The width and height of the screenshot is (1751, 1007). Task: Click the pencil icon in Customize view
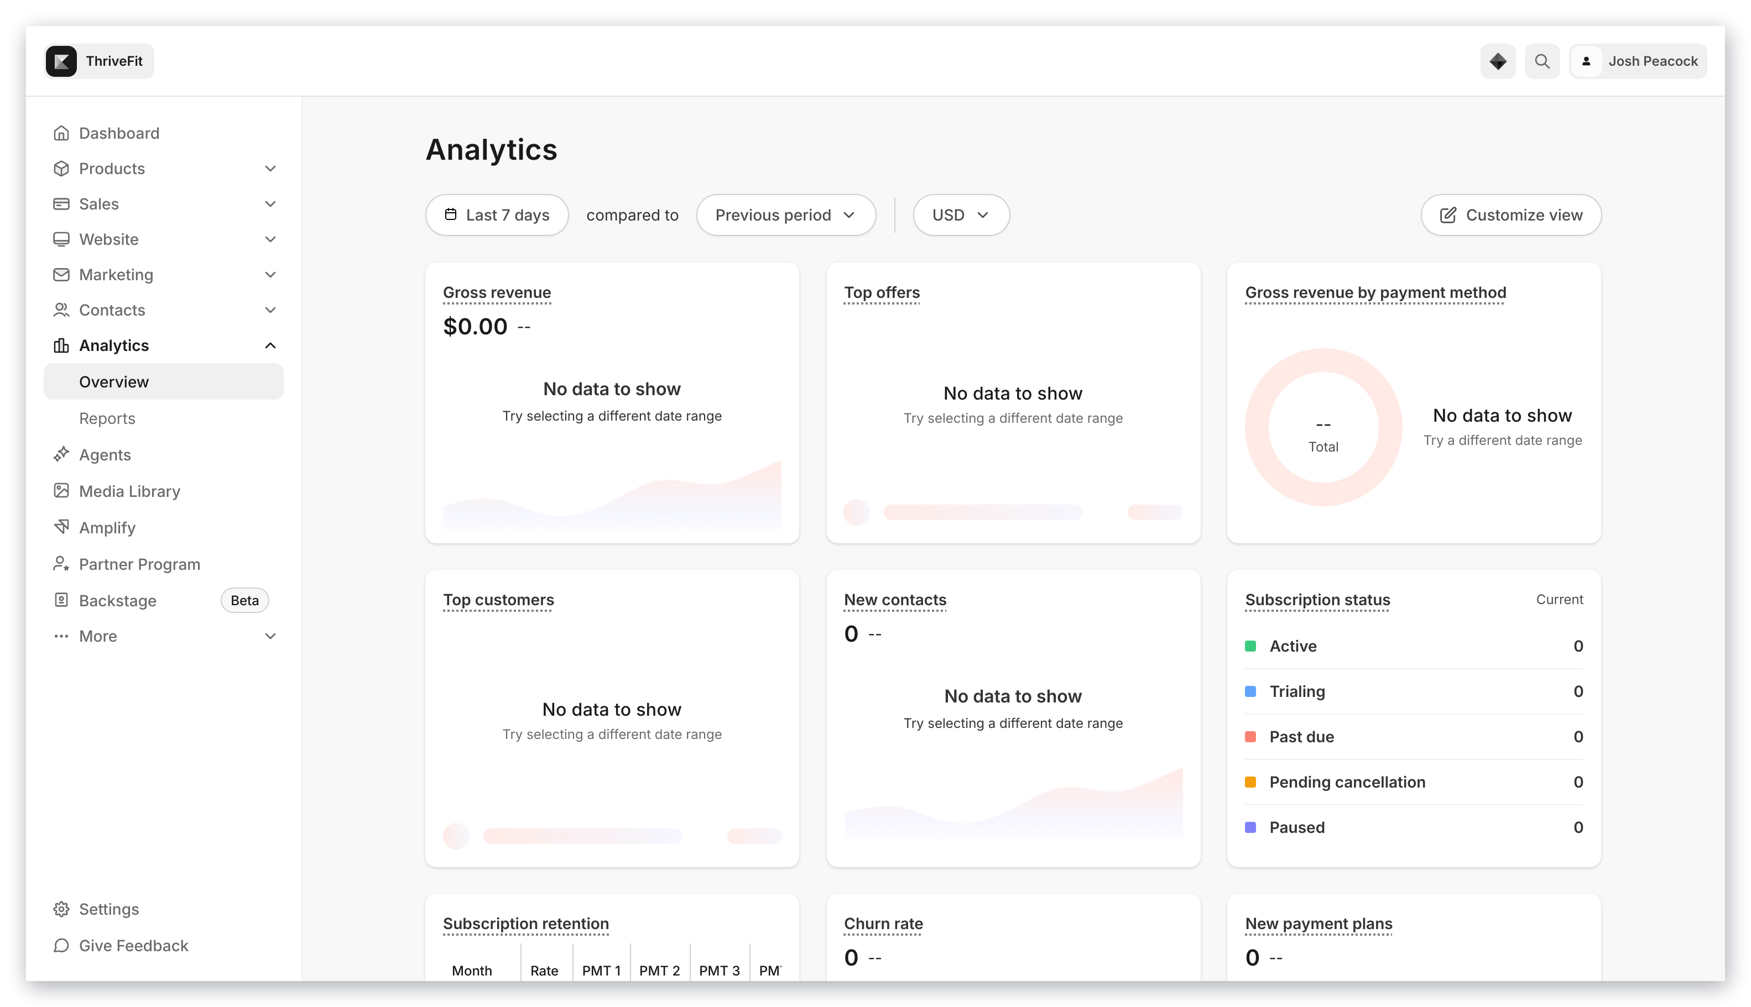[x=1447, y=215]
